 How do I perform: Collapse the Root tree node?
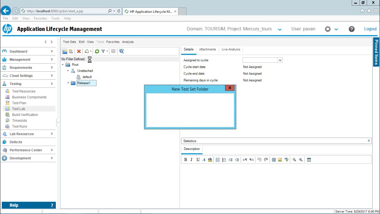pos(63,64)
